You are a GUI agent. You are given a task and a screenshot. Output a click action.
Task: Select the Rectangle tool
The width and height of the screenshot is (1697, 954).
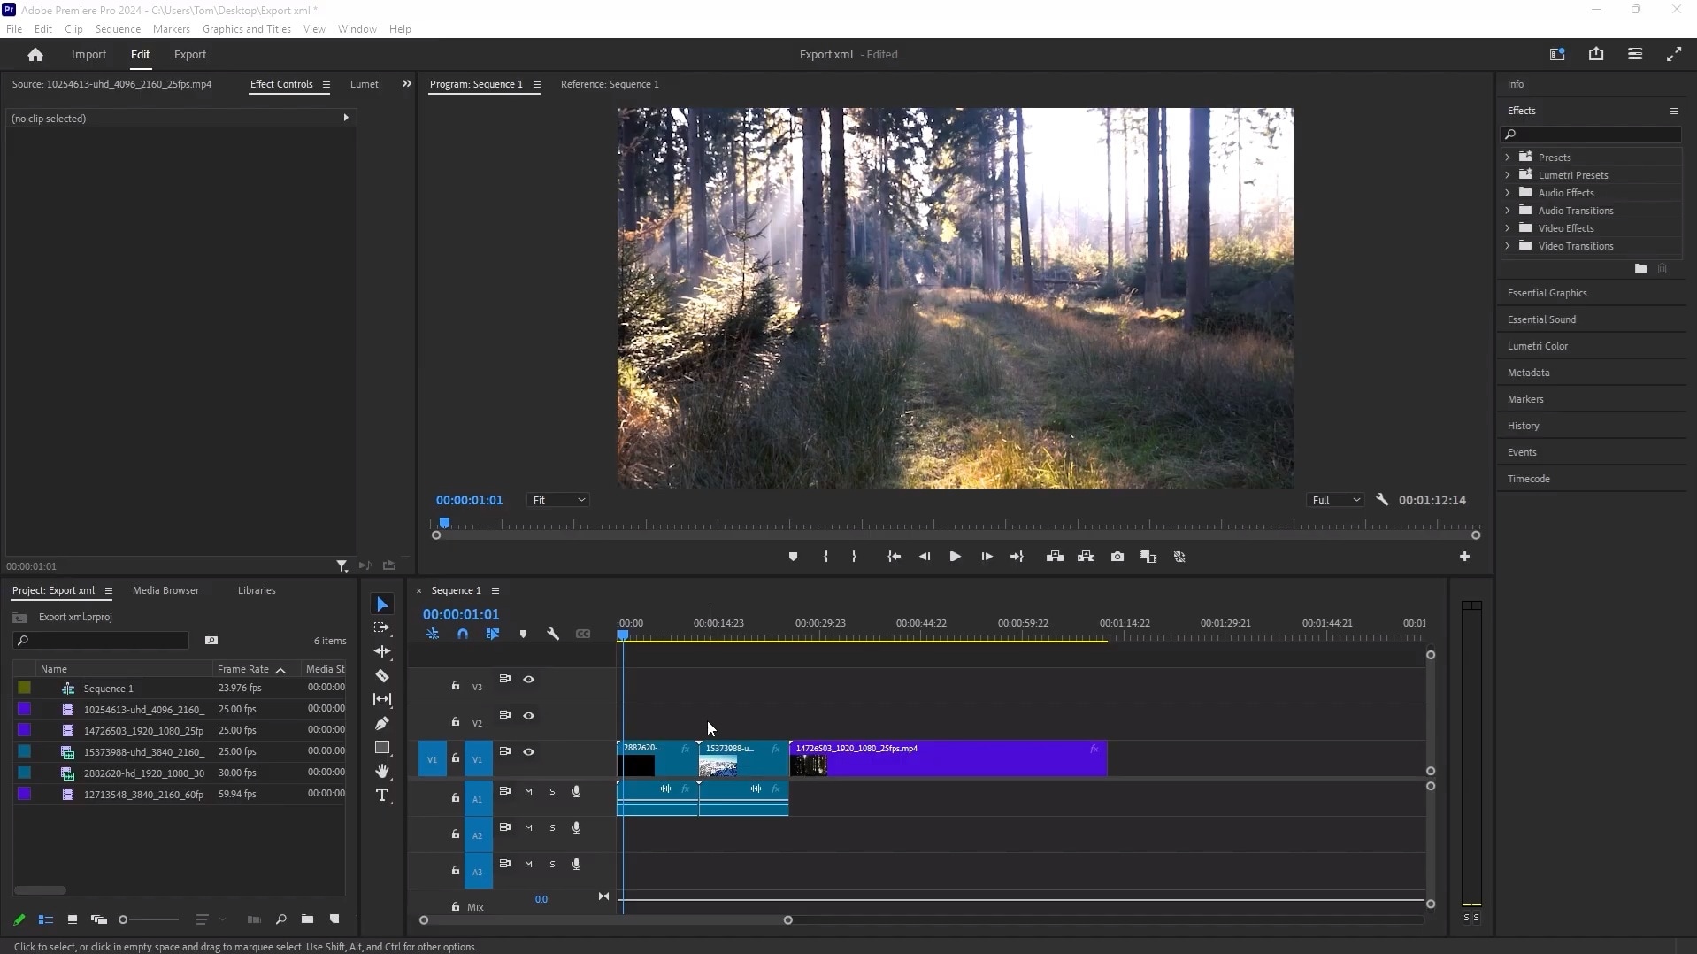tap(382, 748)
